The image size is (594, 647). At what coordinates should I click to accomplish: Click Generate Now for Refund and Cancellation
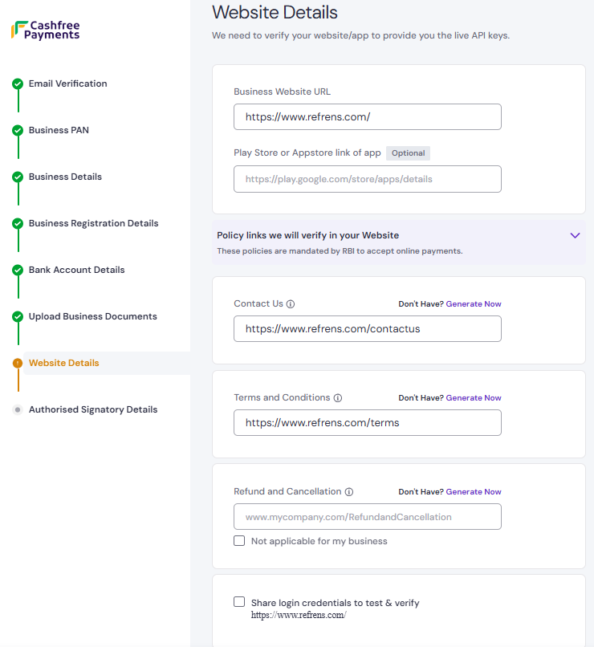pyautogui.click(x=474, y=492)
